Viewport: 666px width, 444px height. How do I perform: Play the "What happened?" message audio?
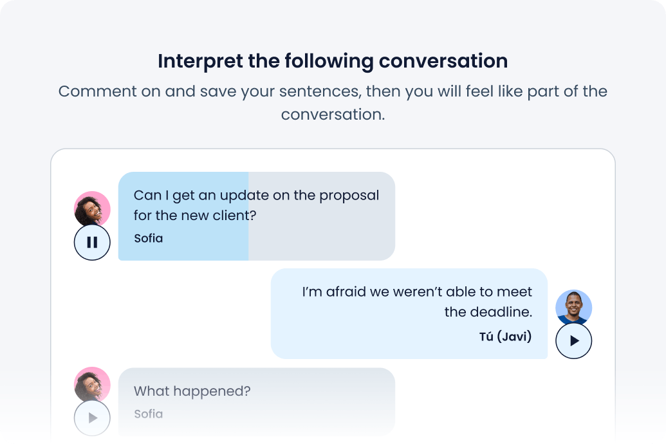point(92,418)
